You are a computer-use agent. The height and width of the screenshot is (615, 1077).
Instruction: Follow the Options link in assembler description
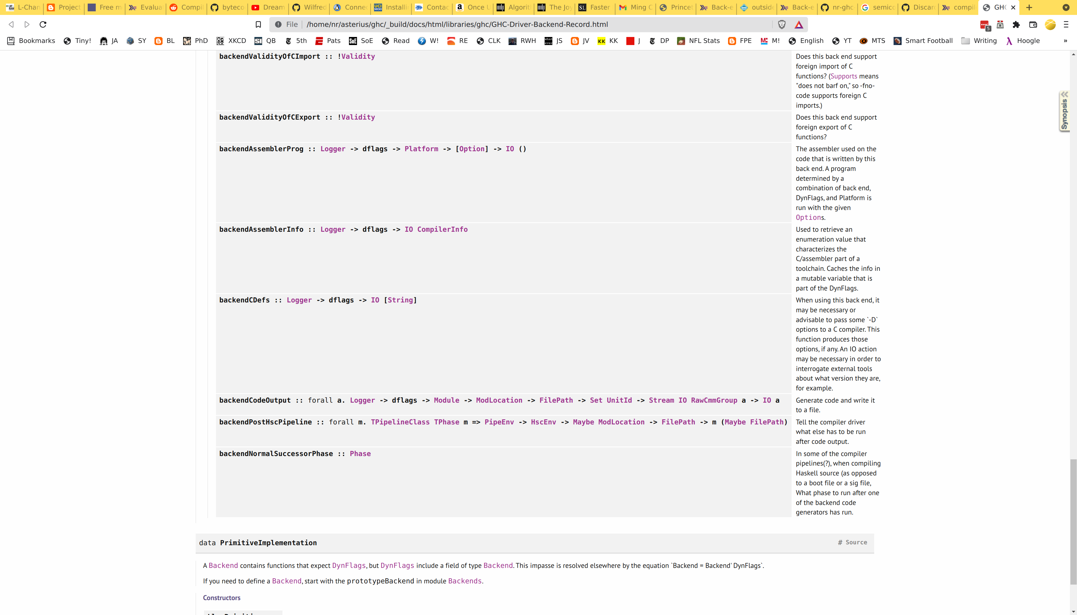pyautogui.click(x=808, y=217)
